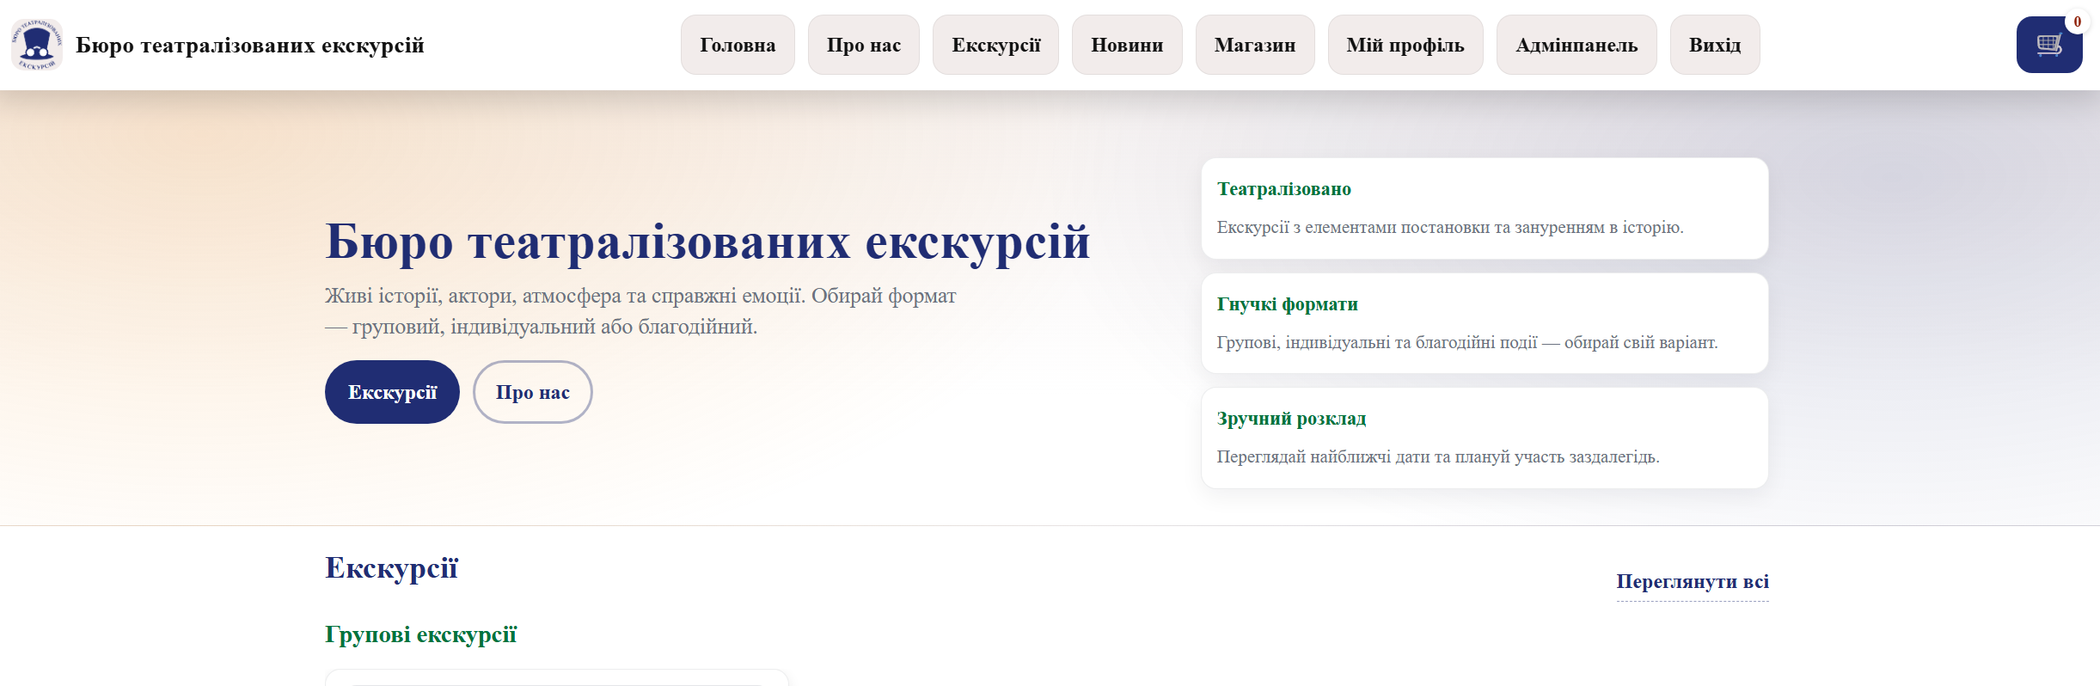Open the Новини page
This screenshot has height=686, width=2100.
click(x=1127, y=45)
